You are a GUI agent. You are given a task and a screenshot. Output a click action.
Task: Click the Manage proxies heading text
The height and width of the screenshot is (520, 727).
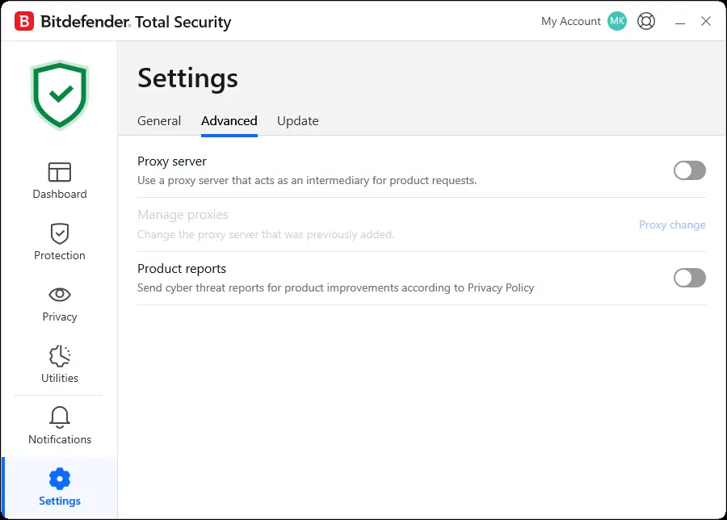tap(183, 215)
